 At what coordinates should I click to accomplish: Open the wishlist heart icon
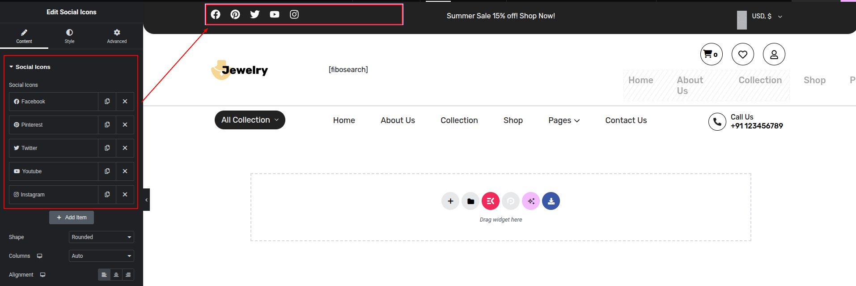tap(742, 54)
